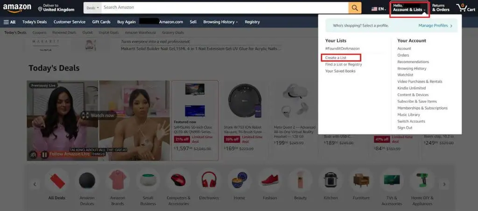Image resolution: width=478 pixels, height=211 pixels.
Task: Open the Samsung QLED TV deal thumbnail
Action: pyautogui.click(x=195, y=100)
